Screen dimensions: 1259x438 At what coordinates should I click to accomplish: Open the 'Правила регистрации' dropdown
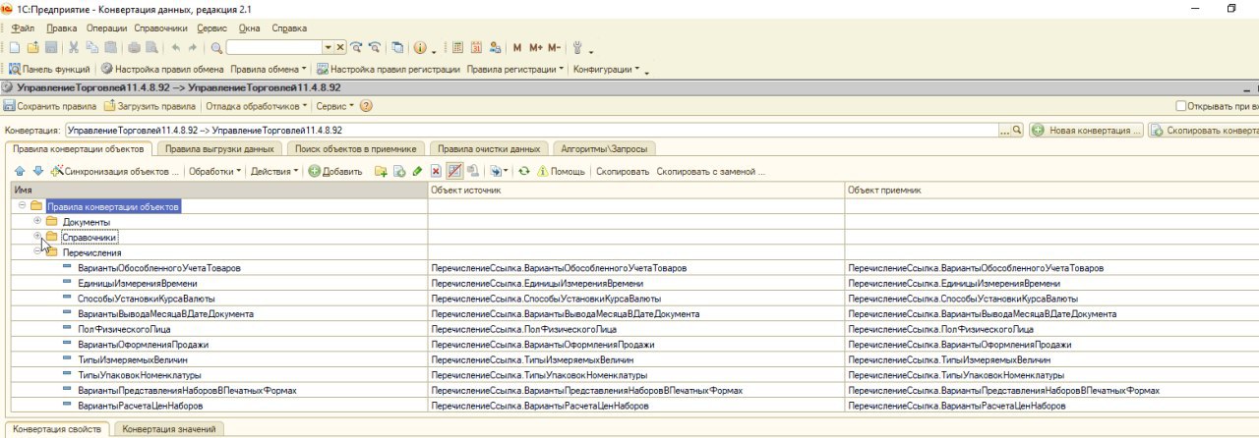[x=515, y=70]
